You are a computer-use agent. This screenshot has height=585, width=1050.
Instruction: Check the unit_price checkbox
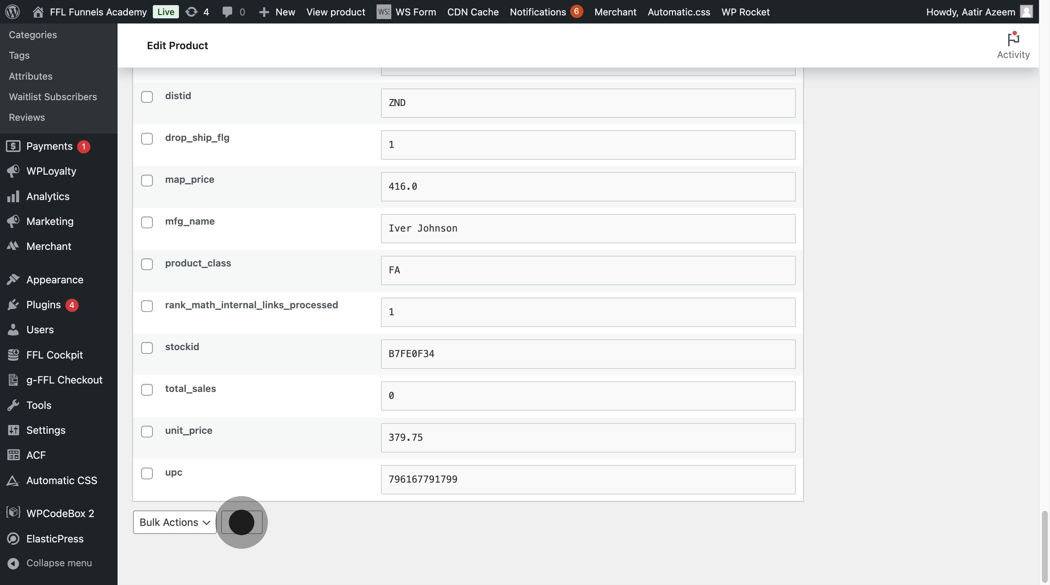click(x=147, y=432)
